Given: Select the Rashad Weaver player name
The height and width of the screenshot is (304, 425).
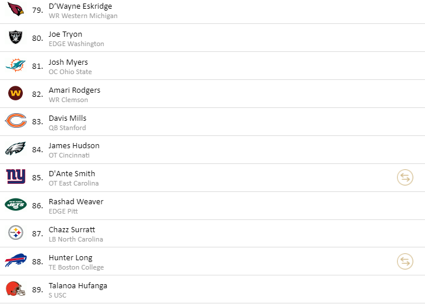Looking at the screenshot, I should tap(76, 201).
